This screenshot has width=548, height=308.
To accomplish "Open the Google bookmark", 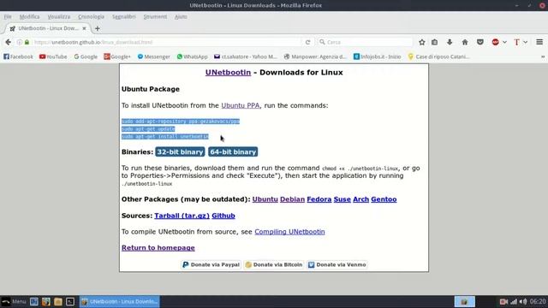I will [x=86, y=56].
